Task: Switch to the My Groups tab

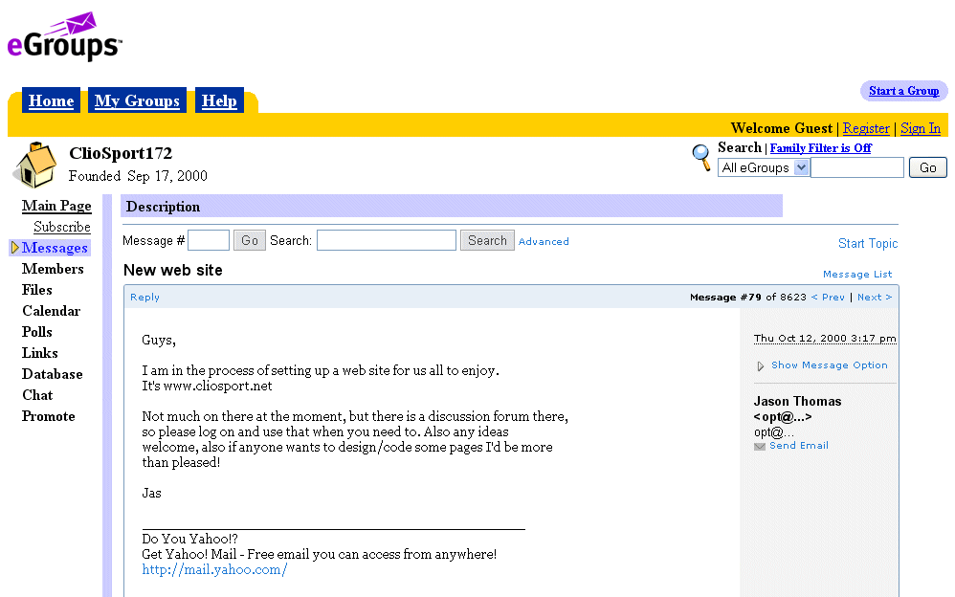Action: point(137,101)
